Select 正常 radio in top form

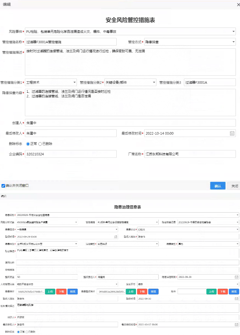pos(28,144)
